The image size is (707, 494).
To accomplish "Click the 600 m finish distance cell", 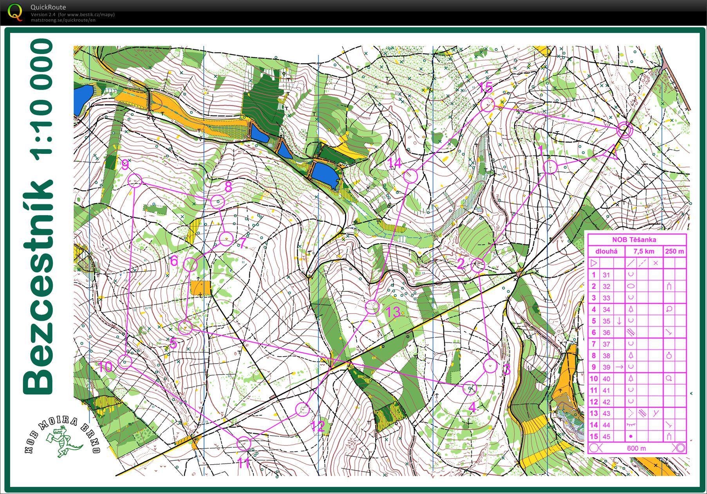I will [x=636, y=448].
